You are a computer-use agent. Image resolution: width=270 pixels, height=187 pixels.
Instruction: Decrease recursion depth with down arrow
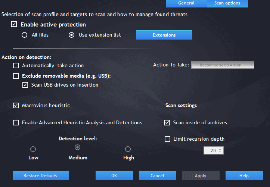pos(220,152)
